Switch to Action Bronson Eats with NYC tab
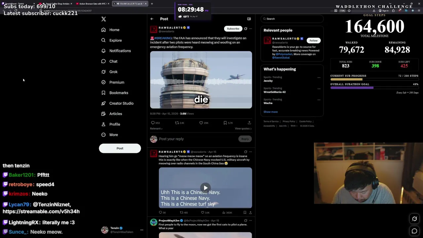This screenshot has width=423, height=238. [93, 4]
